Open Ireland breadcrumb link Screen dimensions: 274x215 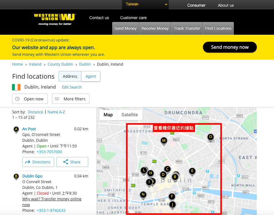tap(35, 64)
